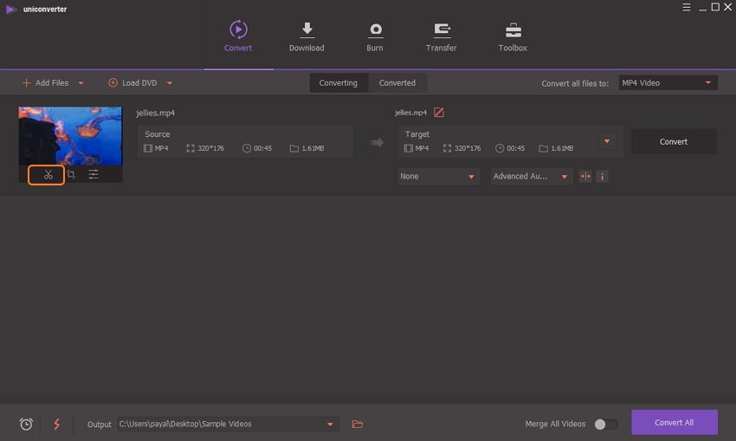Open the output folder icon
This screenshot has width=736, height=441.
coord(358,424)
